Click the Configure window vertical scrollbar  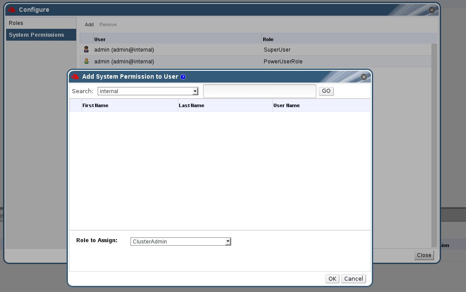click(434, 144)
